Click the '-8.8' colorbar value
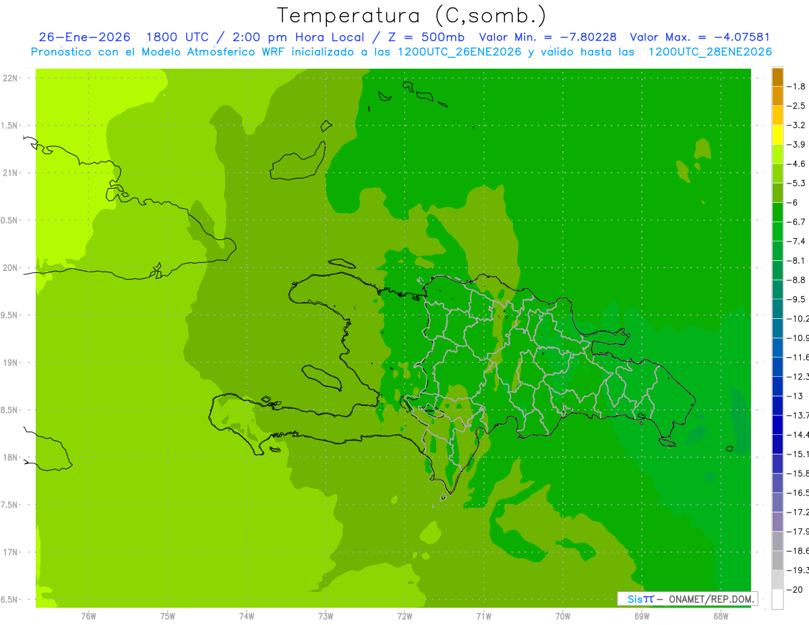Image resolution: width=809 pixels, height=625 pixels. [x=797, y=280]
